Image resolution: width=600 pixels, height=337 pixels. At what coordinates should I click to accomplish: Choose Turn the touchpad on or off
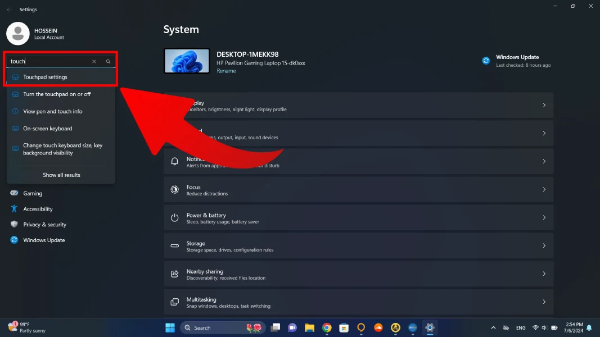pos(57,94)
